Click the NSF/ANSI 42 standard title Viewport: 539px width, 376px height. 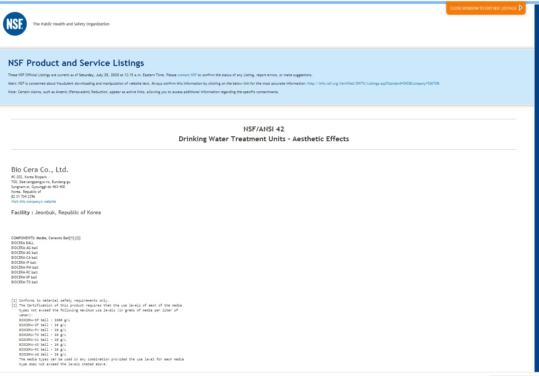pos(263,129)
